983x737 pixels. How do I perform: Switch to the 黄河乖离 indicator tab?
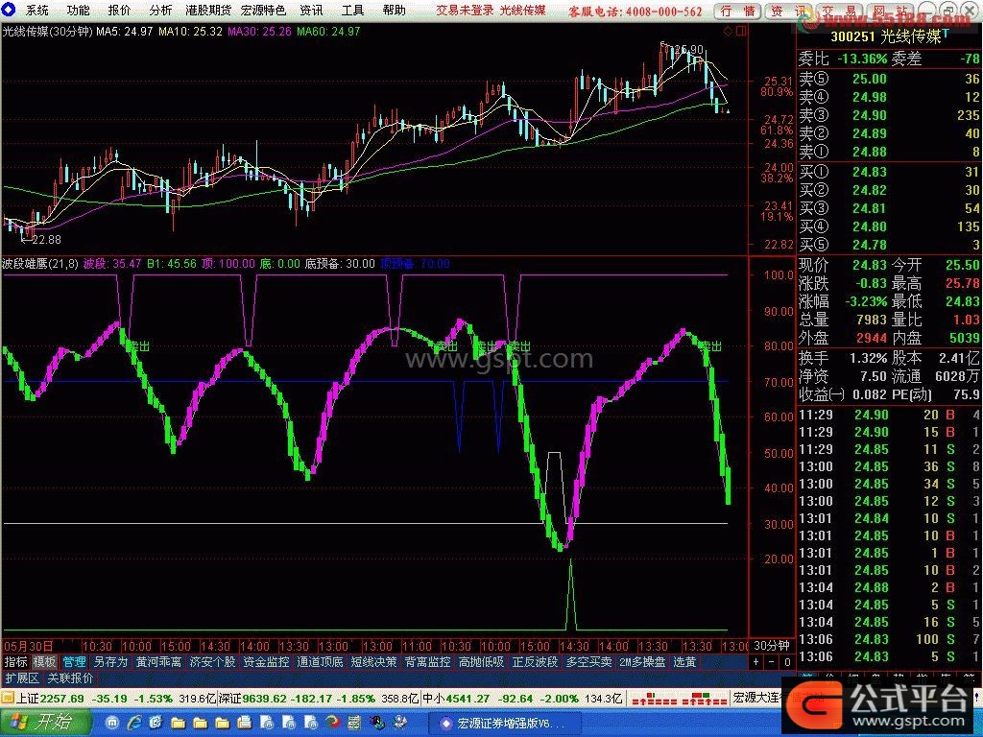tap(159, 662)
